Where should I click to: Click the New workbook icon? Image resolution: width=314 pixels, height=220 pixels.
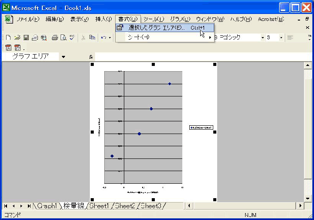pyautogui.click(x=9, y=38)
